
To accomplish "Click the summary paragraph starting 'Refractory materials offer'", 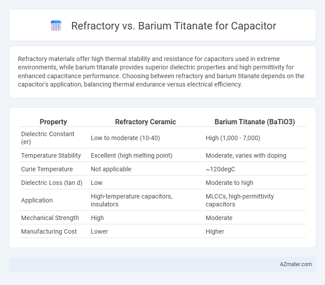I will point(161,72).
